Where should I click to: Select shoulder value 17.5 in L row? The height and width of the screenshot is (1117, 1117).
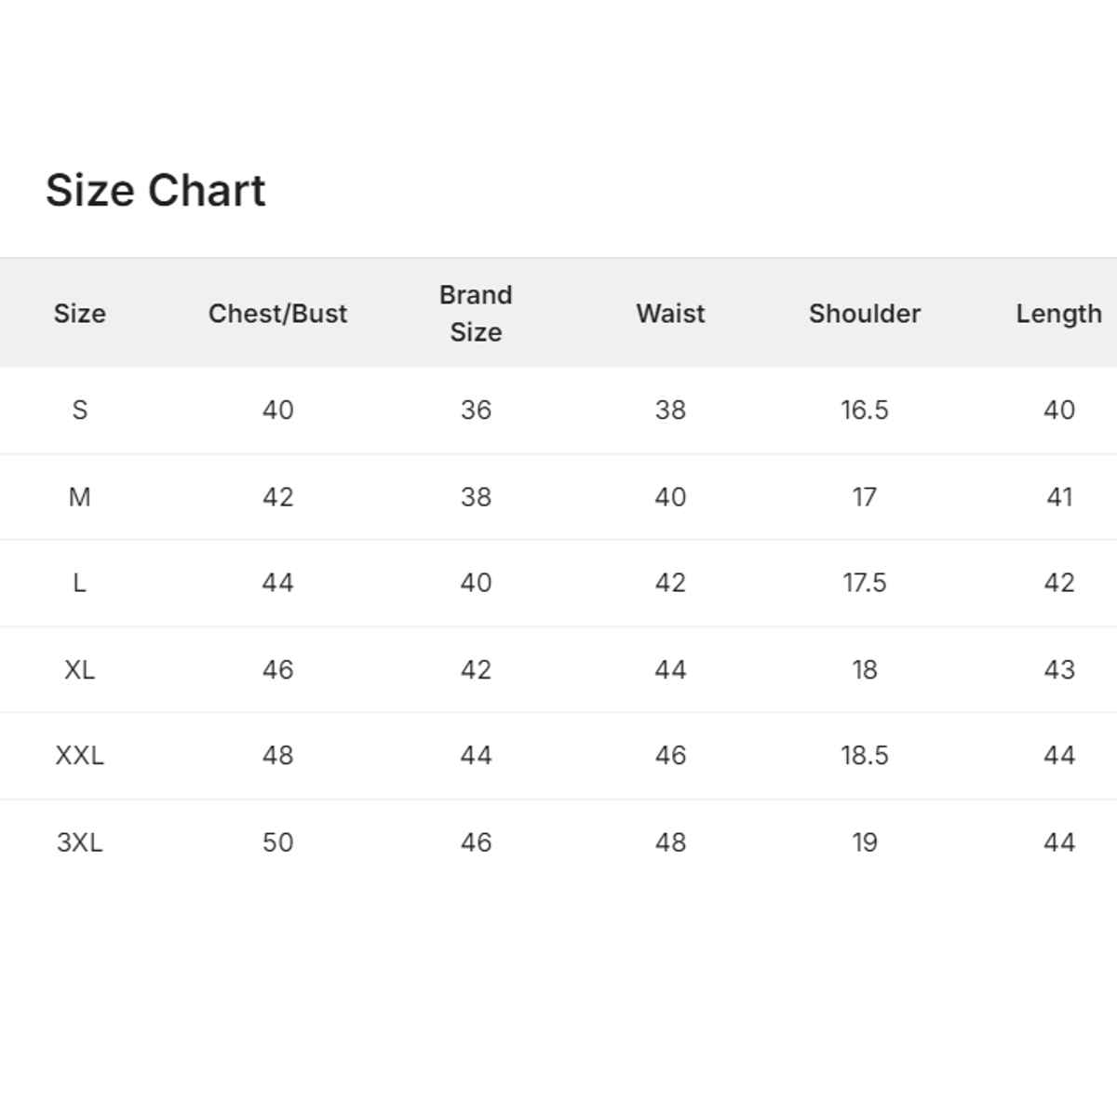[864, 583]
